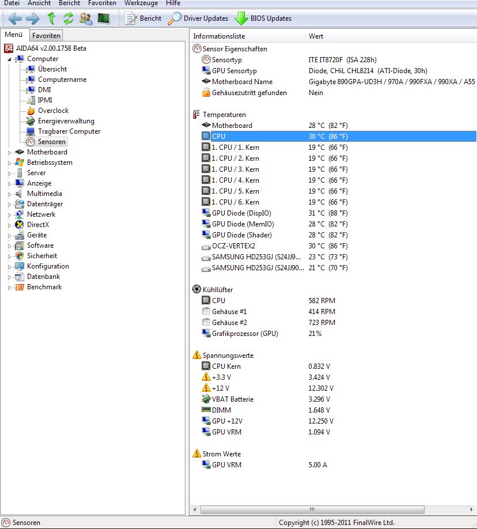Click the Energieverwaltung icon
Image resolution: width=477 pixels, height=529 pixels.
click(31, 121)
